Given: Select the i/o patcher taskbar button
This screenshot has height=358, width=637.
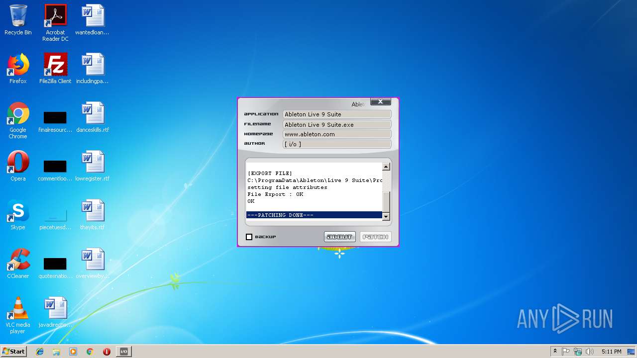Looking at the screenshot, I should coord(124,352).
